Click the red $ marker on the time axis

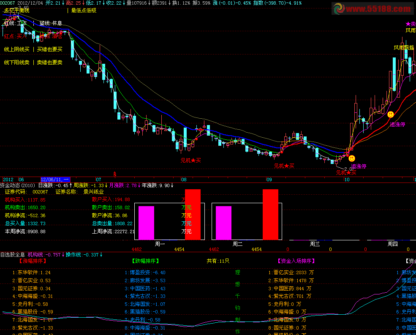click(115, 174)
